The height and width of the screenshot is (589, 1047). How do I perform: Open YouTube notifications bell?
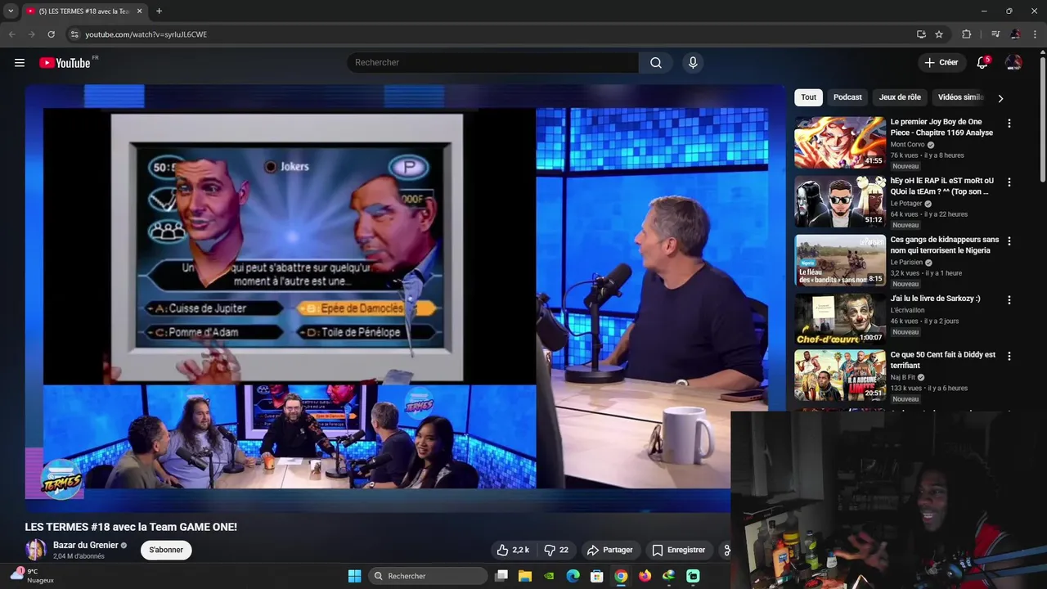[x=982, y=63]
